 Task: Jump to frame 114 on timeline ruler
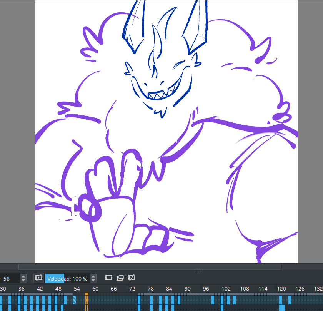[x=263, y=289]
